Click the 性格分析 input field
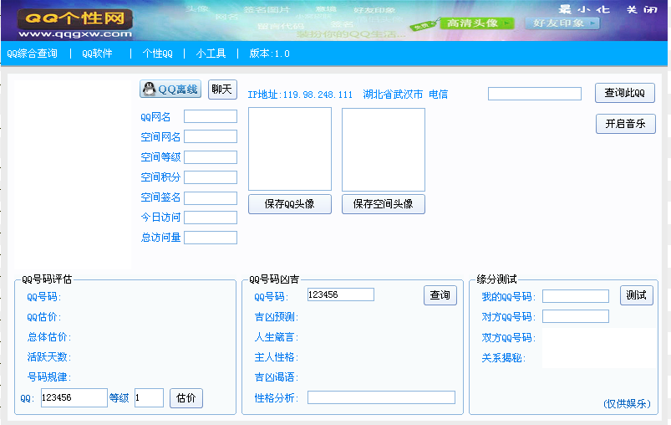Viewport: 671px width, 425px height. (x=381, y=397)
